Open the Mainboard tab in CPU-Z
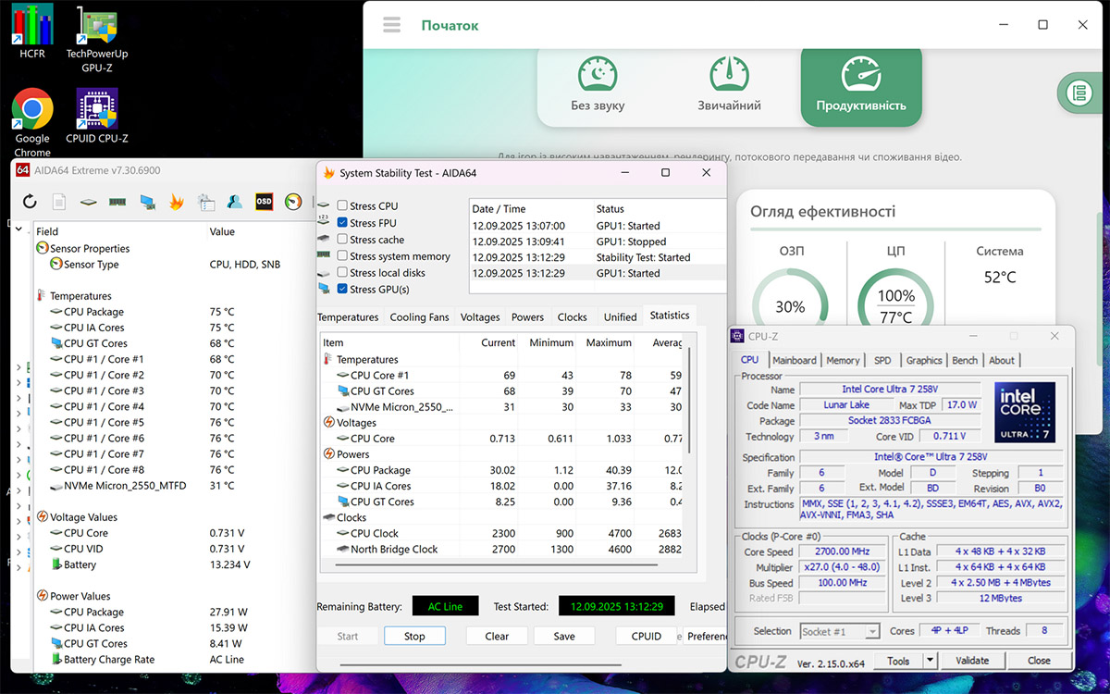This screenshot has height=694, width=1110. coord(795,360)
